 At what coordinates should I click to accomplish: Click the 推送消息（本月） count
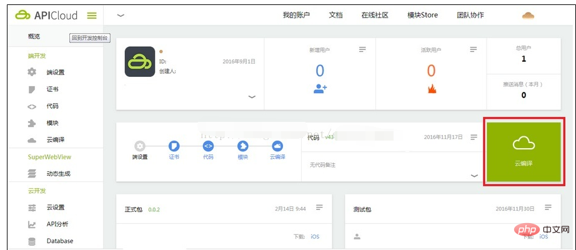[524, 95]
